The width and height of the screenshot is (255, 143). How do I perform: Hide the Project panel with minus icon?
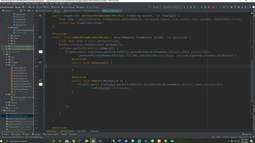pyautogui.click(x=32, y=11)
